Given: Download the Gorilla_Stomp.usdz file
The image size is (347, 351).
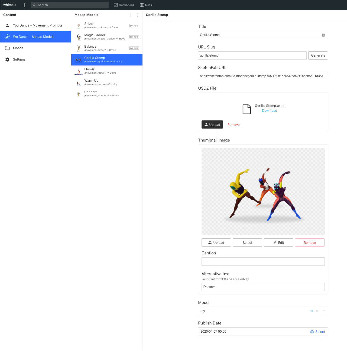Looking at the screenshot, I should (x=269, y=111).
